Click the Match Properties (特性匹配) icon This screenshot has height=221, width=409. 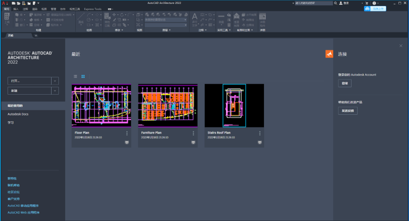coord(107,20)
